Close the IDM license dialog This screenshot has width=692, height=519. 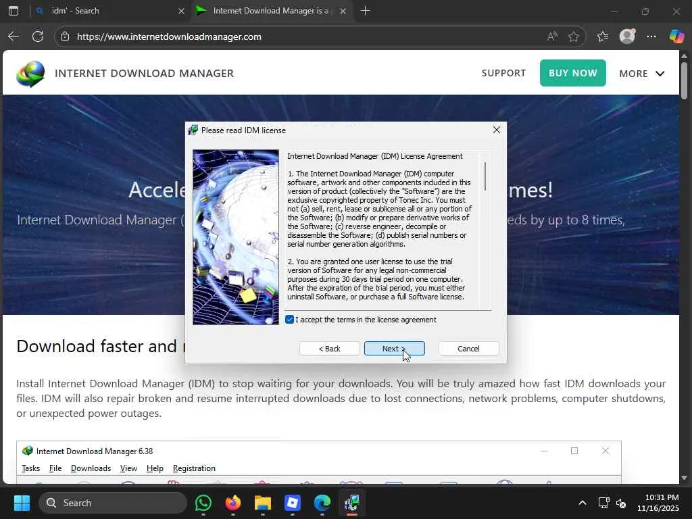pyautogui.click(x=497, y=130)
